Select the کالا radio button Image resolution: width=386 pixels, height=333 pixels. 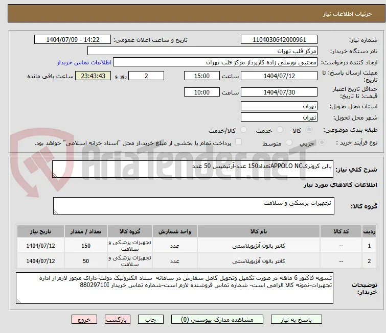click(x=309, y=130)
